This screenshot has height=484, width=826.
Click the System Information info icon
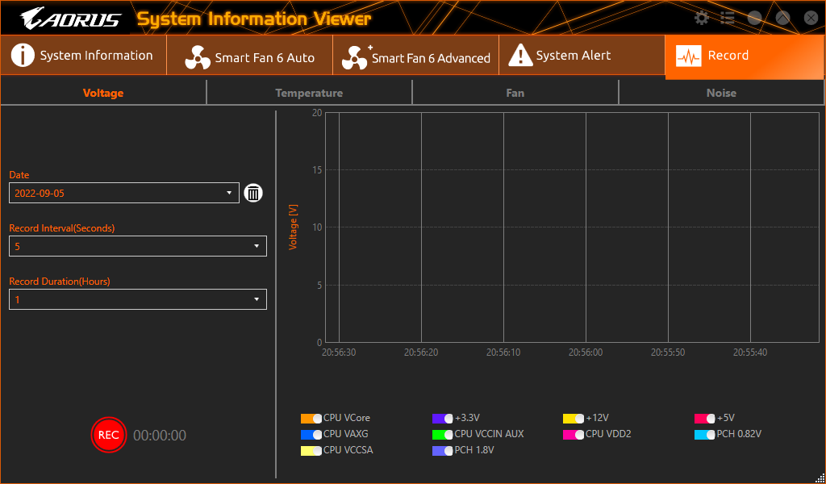pyautogui.click(x=23, y=56)
